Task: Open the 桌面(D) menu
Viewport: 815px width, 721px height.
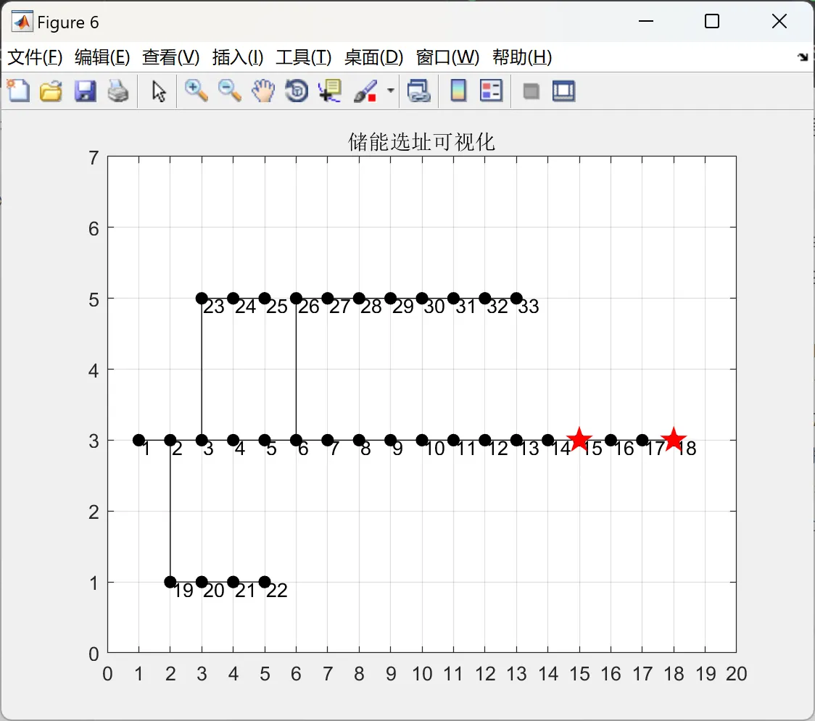Action: point(373,57)
